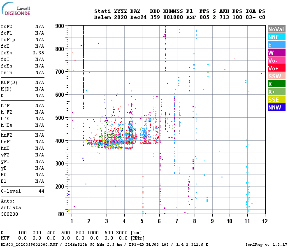Click the IGA value 03+
This screenshot has width=288, height=247.
coord(251,17)
